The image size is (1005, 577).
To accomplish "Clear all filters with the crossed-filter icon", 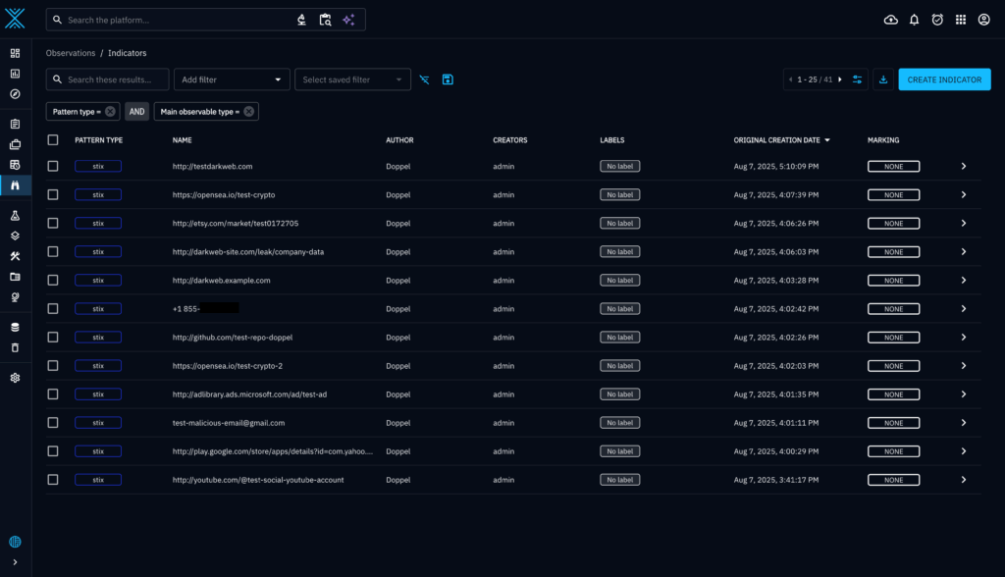I will (424, 79).
